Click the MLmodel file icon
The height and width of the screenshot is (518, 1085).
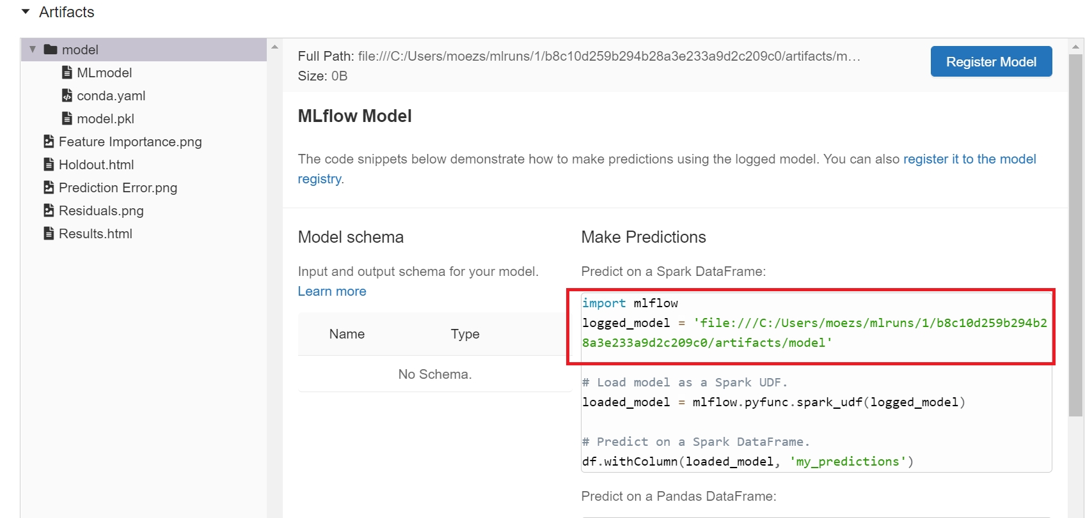67,73
